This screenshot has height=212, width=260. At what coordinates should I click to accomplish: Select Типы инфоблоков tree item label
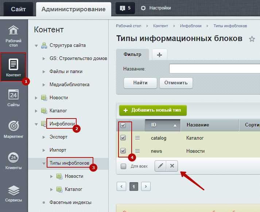point(70,163)
